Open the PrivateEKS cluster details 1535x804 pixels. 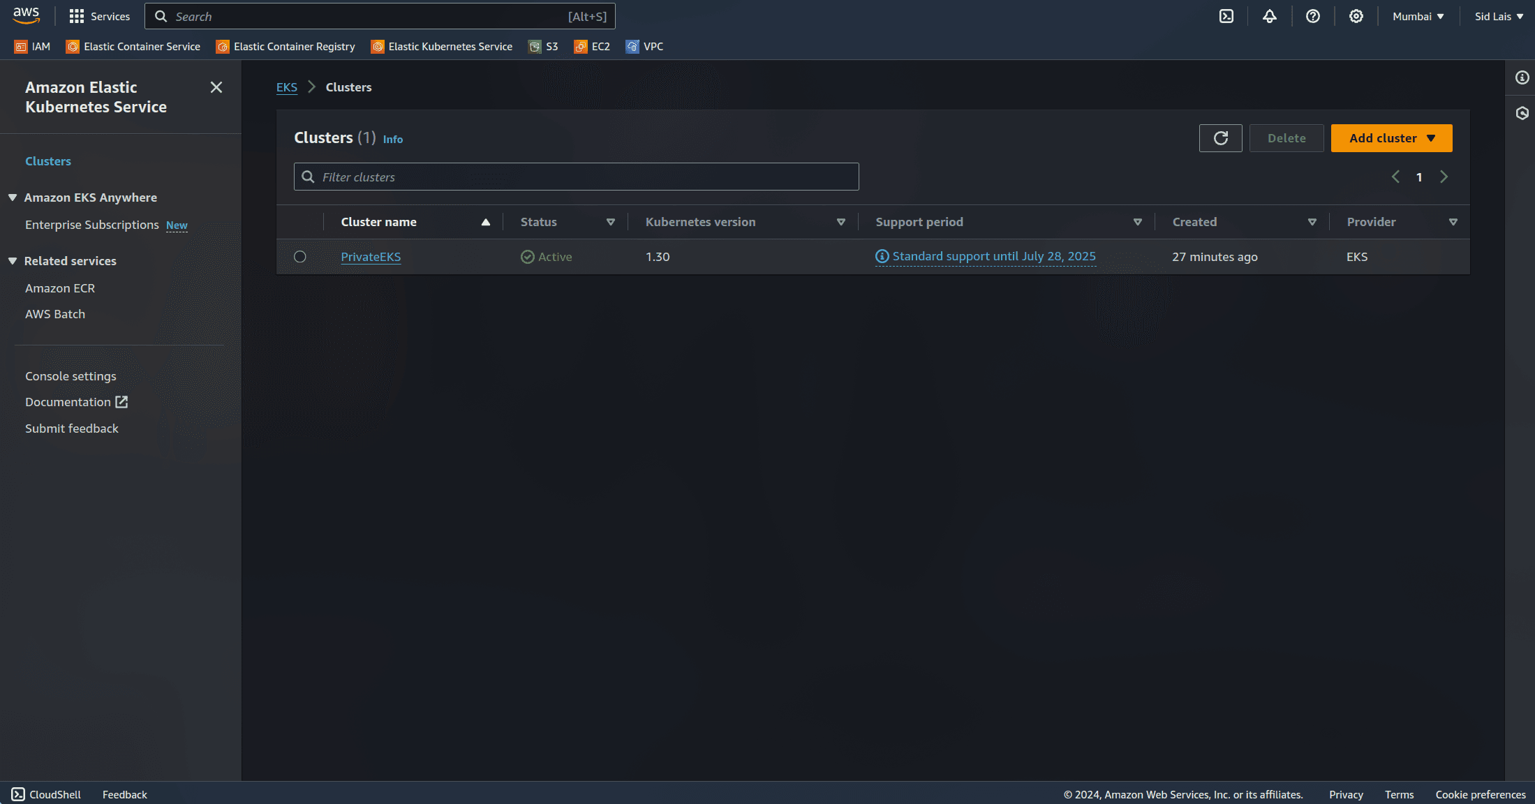[x=371, y=256]
